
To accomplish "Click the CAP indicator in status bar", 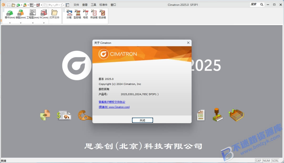I will coord(258,161).
